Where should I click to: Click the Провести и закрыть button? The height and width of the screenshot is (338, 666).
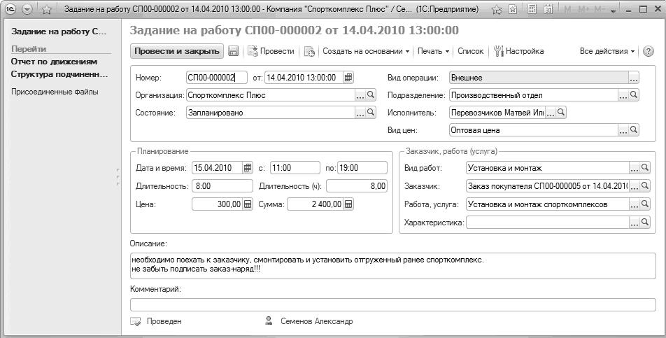(177, 51)
